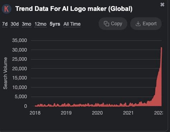Click the 2021 label on the x-axis

pos(128,113)
